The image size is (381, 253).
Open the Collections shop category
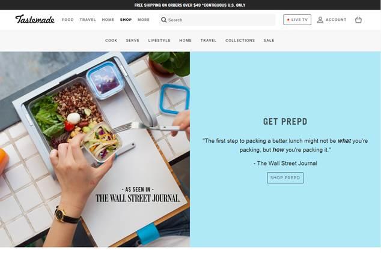pos(240,41)
